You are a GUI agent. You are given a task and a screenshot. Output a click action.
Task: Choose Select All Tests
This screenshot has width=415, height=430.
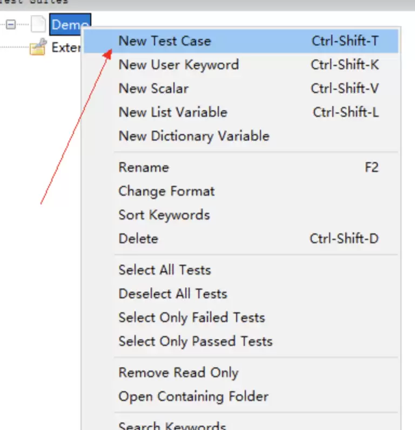point(241,270)
